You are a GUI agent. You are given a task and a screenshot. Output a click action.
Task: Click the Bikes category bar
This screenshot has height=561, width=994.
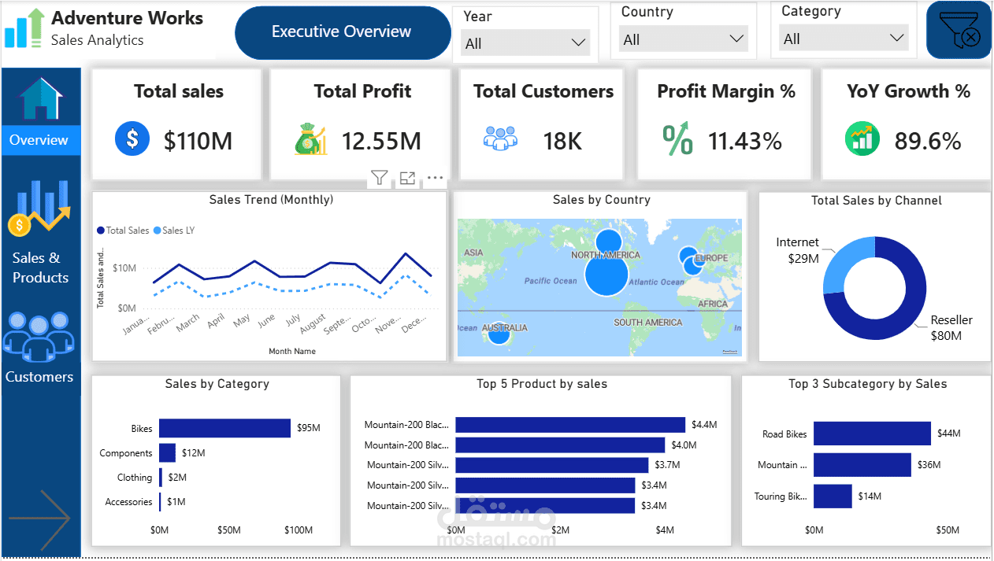tap(225, 428)
